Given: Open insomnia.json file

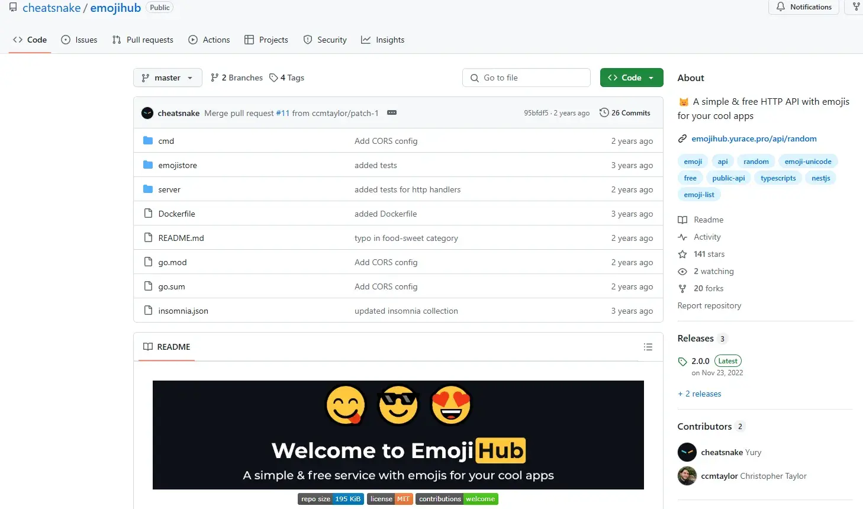Looking at the screenshot, I should pyautogui.click(x=183, y=311).
